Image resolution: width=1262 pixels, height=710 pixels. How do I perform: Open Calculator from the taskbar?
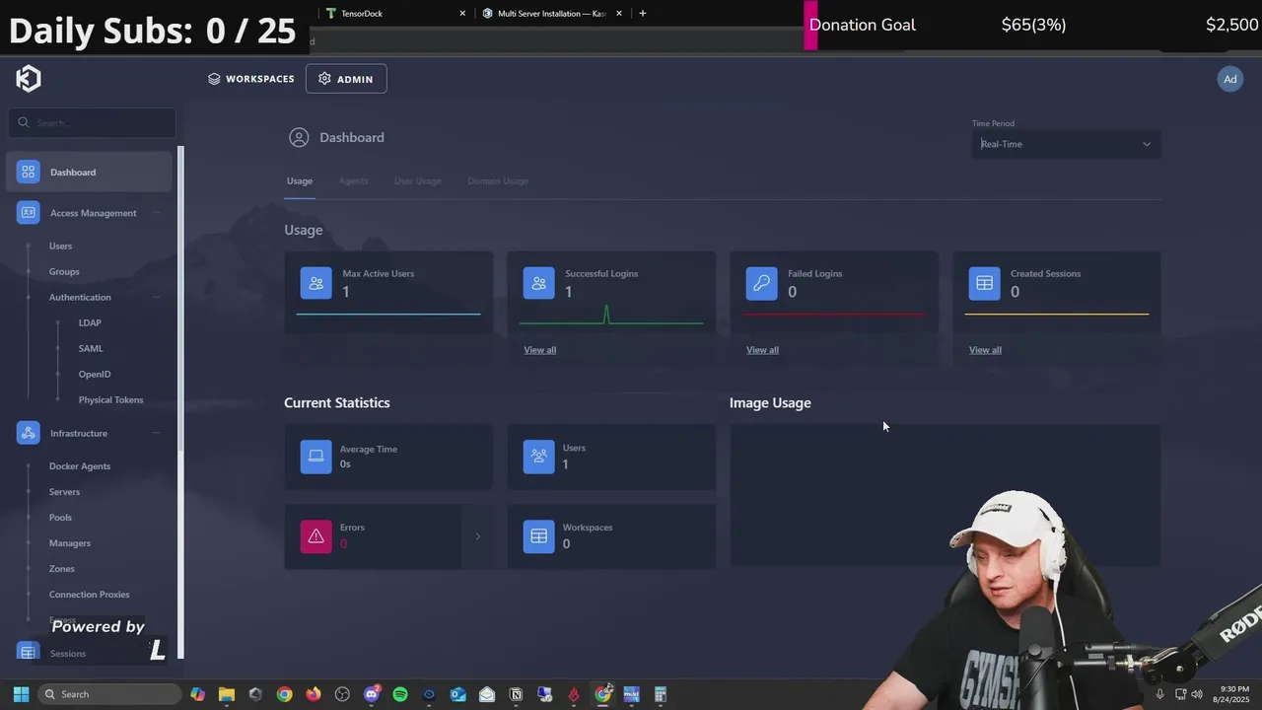(661, 694)
